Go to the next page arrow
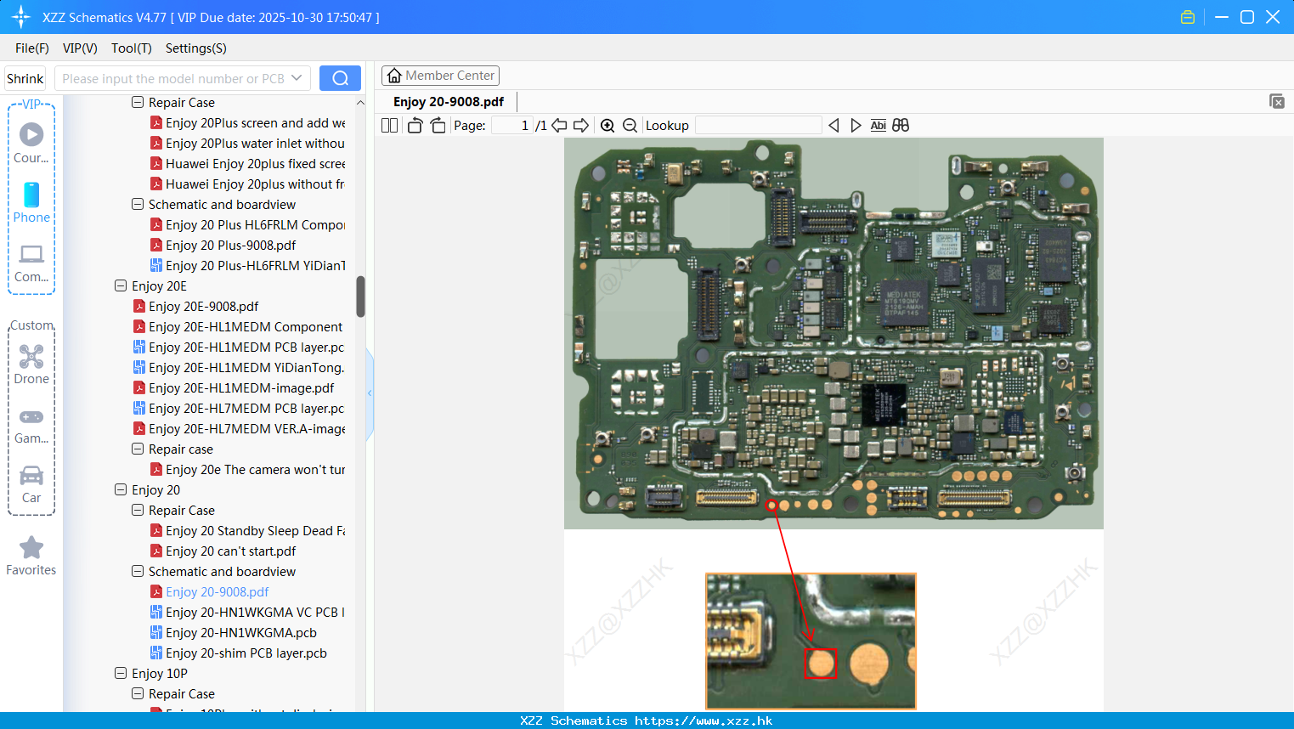The image size is (1294, 729). 581,125
